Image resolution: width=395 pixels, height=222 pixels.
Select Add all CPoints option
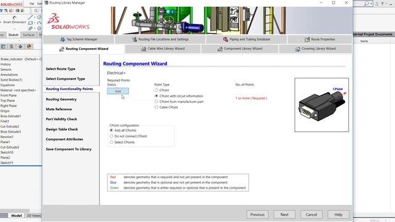point(111,130)
